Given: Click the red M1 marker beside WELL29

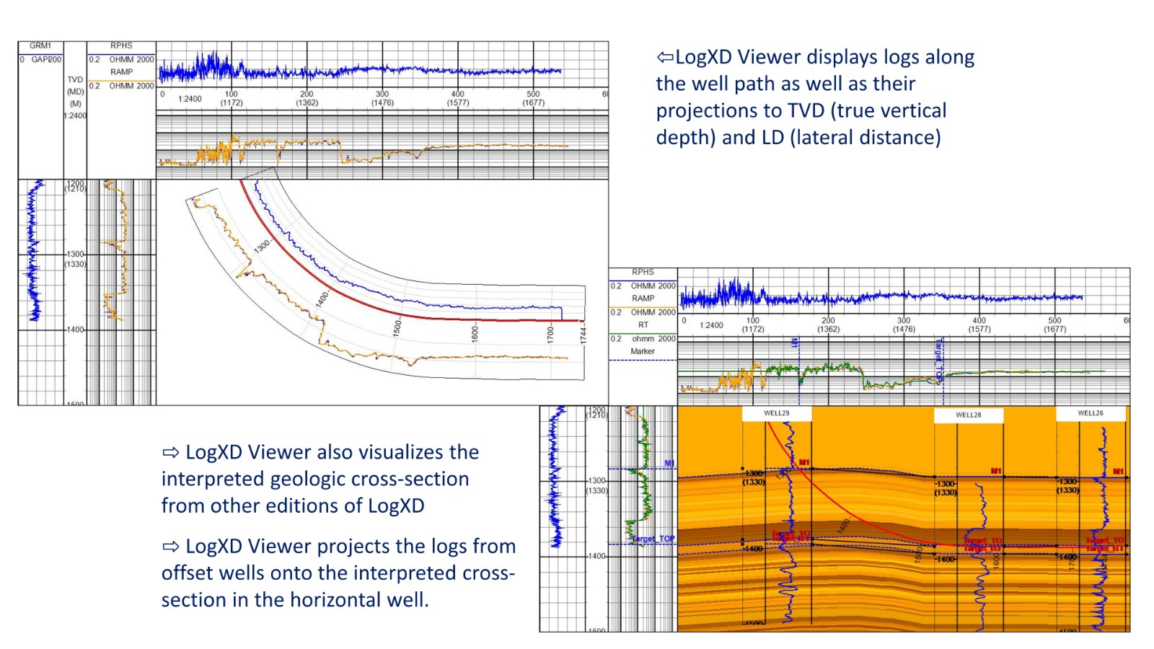Looking at the screenshot, I should pyautogui.click(x=805, y=463).
